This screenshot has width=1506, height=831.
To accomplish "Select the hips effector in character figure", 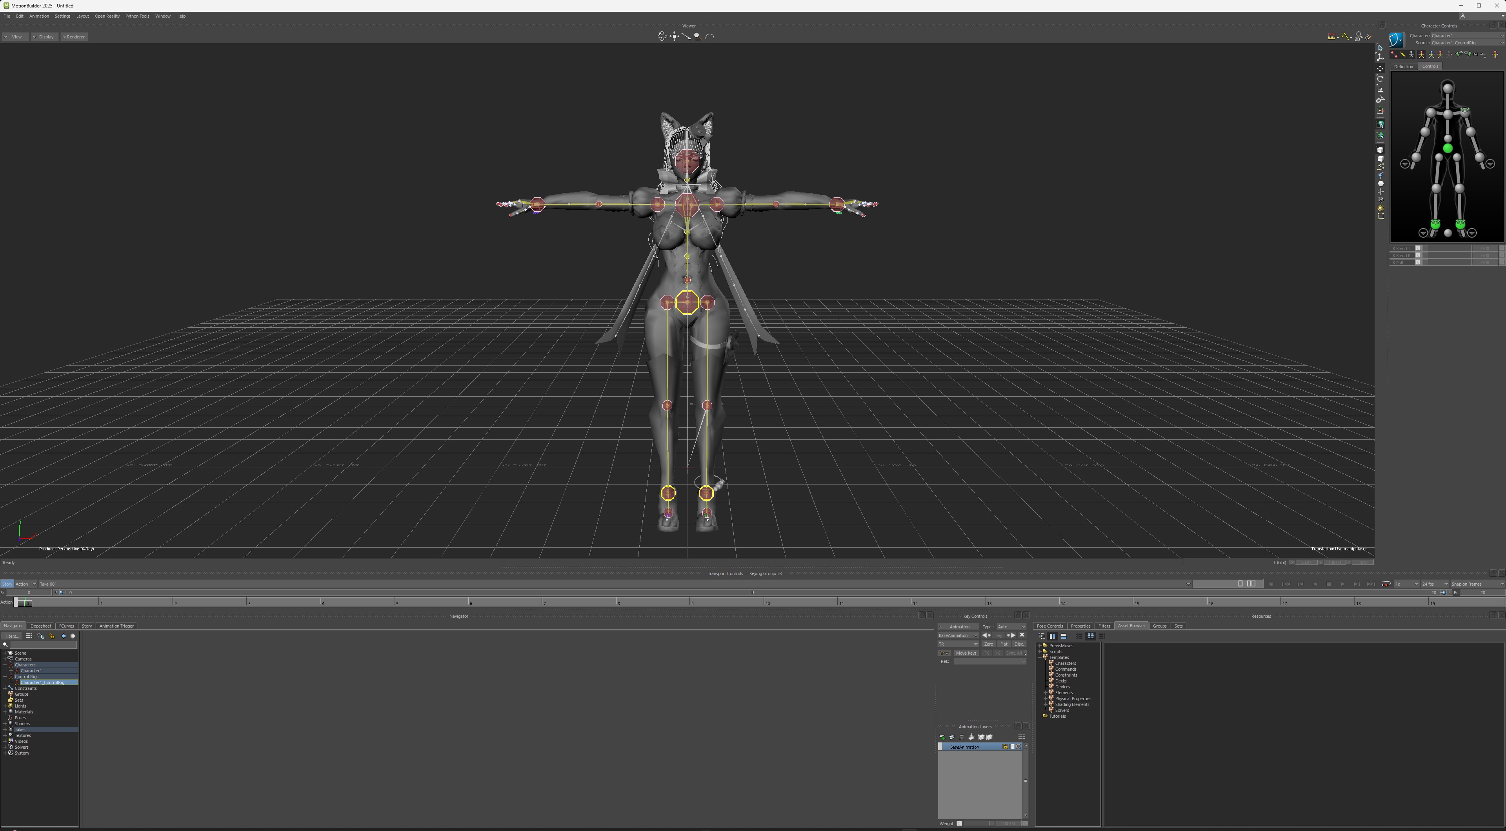I will (1448, 149).
